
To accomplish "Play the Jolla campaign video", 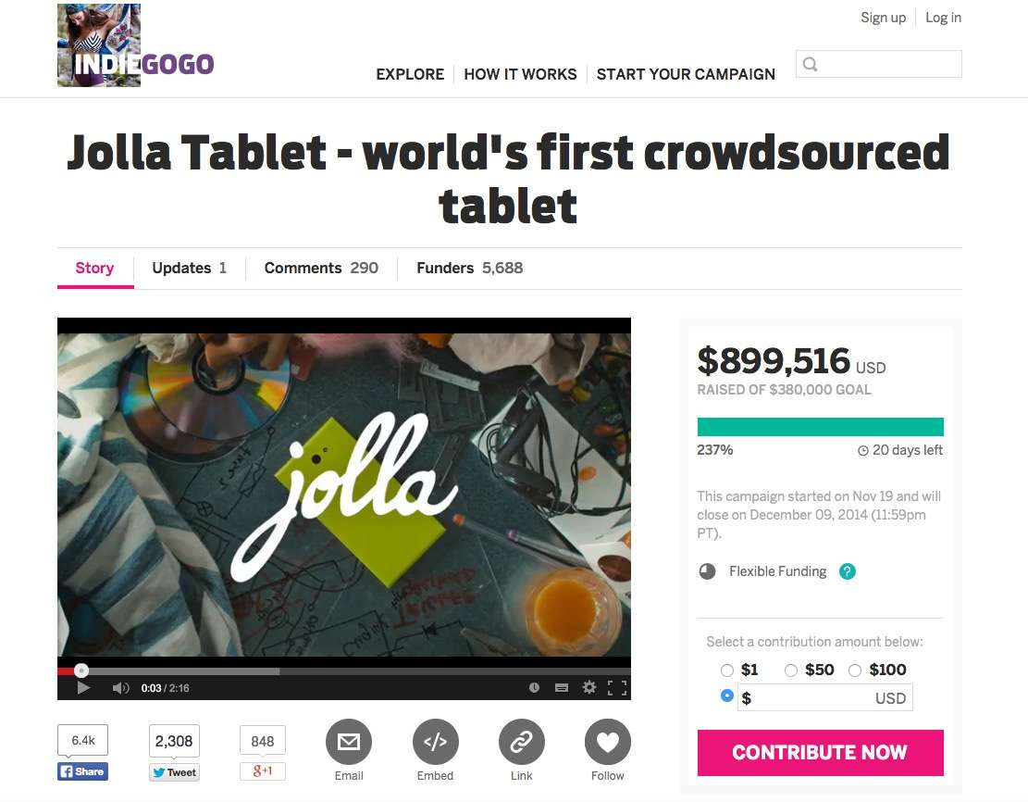I will (x=83, y=688).
